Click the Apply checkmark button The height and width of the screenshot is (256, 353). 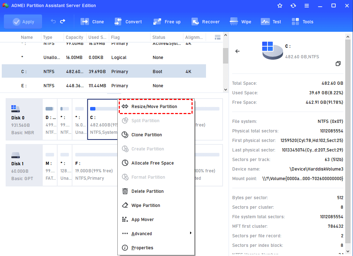(x=23, y=22)
